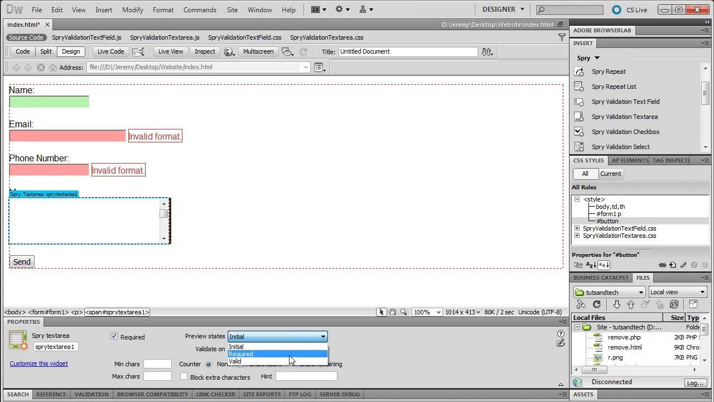
Task: Collapse the <style> rules node
Action: (577, 199)
